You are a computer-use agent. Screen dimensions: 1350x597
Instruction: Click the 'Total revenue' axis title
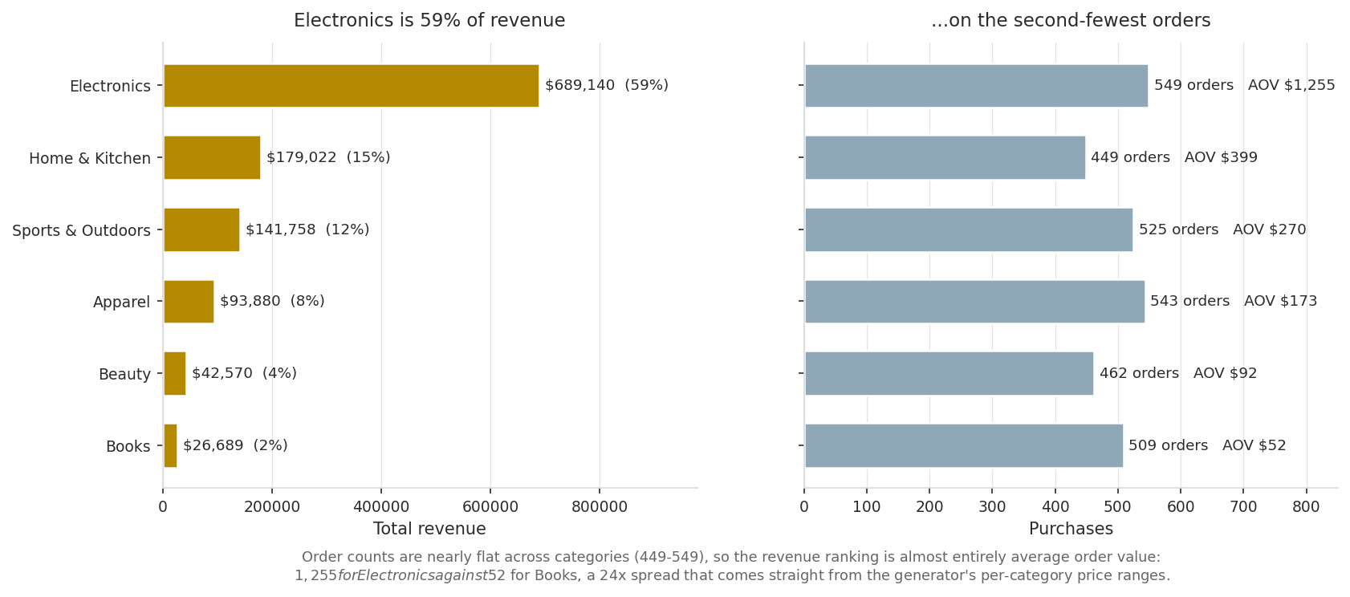429,529
